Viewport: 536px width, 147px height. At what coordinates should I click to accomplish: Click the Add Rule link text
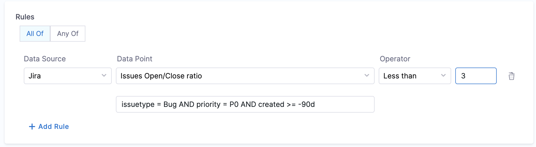click(x=54, y=127)
